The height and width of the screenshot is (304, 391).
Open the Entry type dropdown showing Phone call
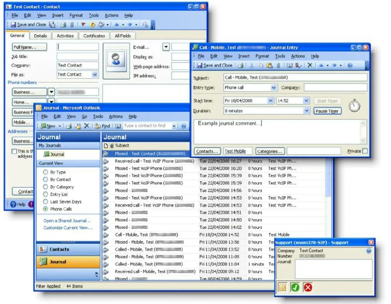pyautogui.click(x=273, y=88)
